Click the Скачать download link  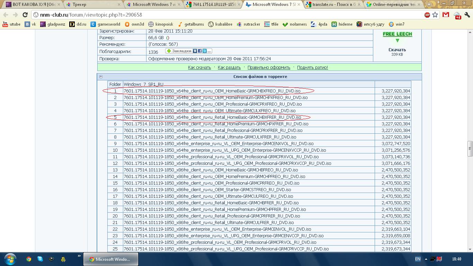pyautogui.click(x=397, y=50)
